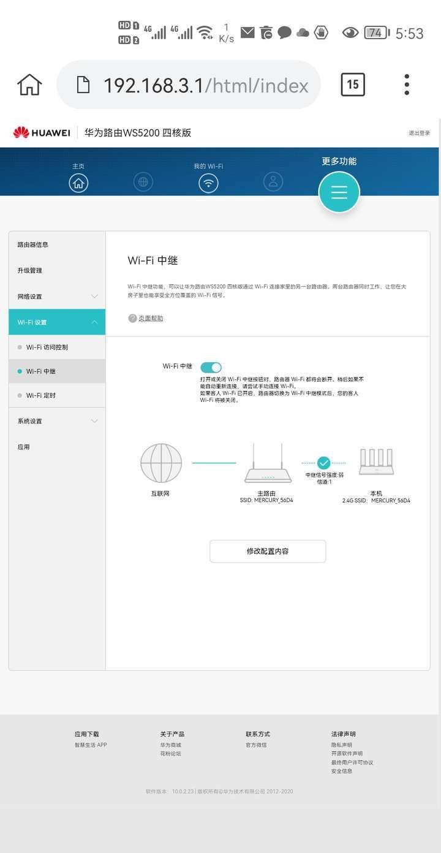441x853 pixels.
Task: Tap the Wi-Fi status bar icon
Action: click(205, 32)
